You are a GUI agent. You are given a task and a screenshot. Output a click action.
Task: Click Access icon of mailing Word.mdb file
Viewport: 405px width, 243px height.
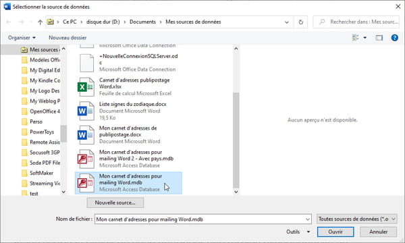click(x=86, y=183)
